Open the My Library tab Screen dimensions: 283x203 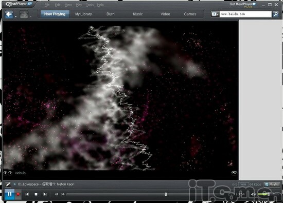pyautogui.click(x=83, y=14)
